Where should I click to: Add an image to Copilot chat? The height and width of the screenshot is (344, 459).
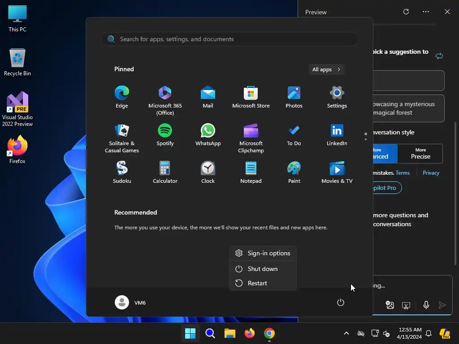point(390,305)
